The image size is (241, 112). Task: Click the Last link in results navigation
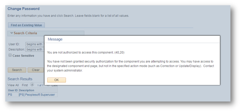click(x=55, y=85)
